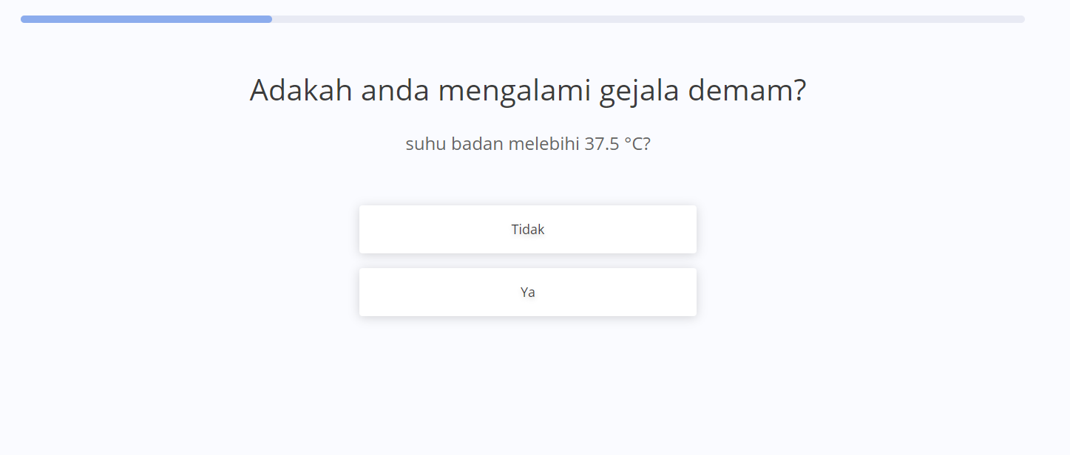1070x455 pixels.
Task: Answer Yes by choosing Ya
Action: [x=527, y=292]
